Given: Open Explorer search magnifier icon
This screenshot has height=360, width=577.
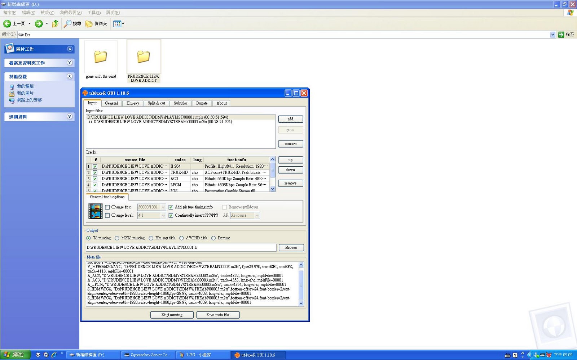Looking at the screenshot, I should 67,24.
